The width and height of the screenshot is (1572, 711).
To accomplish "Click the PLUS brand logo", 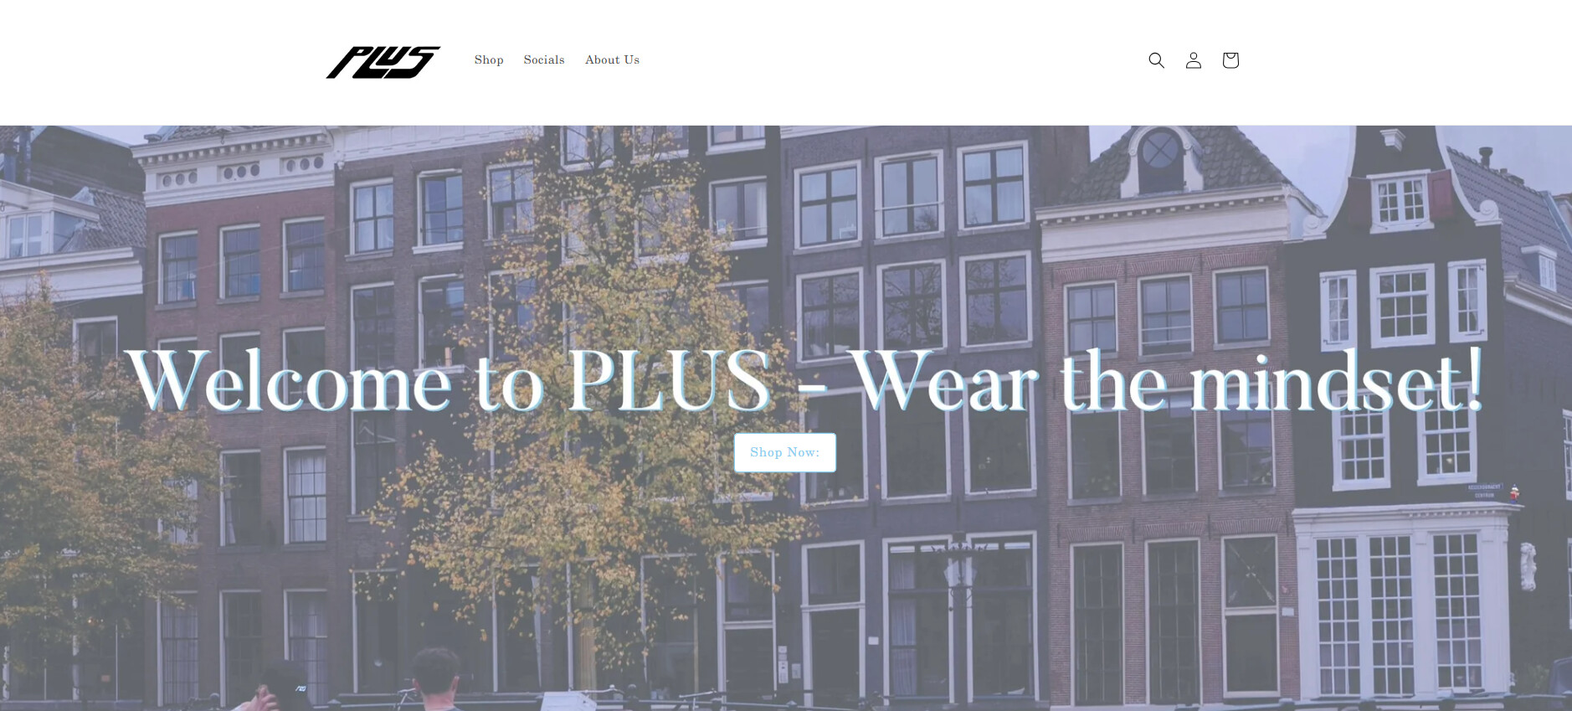I will 383,62.
